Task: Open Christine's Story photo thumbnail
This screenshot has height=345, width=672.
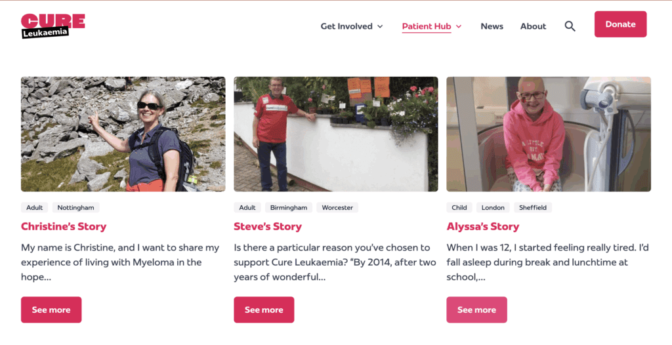Action: 123,134
